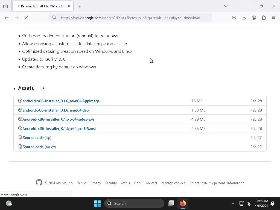Open the network status tray icon
Viewport: 280px width, 210px height.
coord(241,203)
